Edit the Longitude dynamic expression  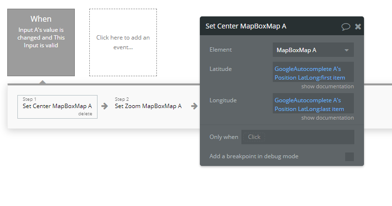point(313,104)
